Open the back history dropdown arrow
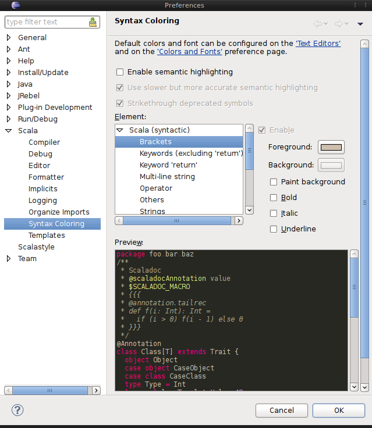The height and width of the screenshot is (428, 372). pos(325,24)
